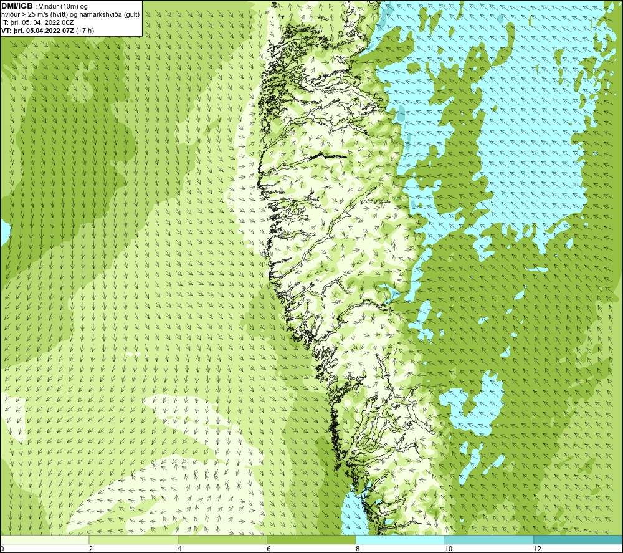This screenshot has height=553, width=623.
Task: Click the 'hviður > 25 m/s' description line
Action: (x=70, y=14)
